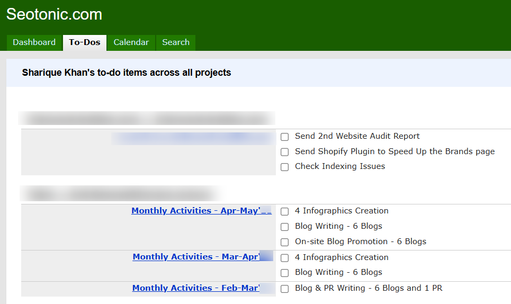
Task: Open the Dashboard tab
Action: [34, 43]
